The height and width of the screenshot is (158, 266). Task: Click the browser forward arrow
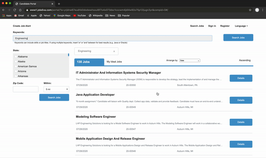(x=9, y=10)
